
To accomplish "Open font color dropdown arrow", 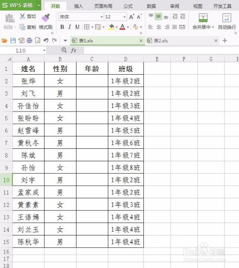I will point(128,27).
